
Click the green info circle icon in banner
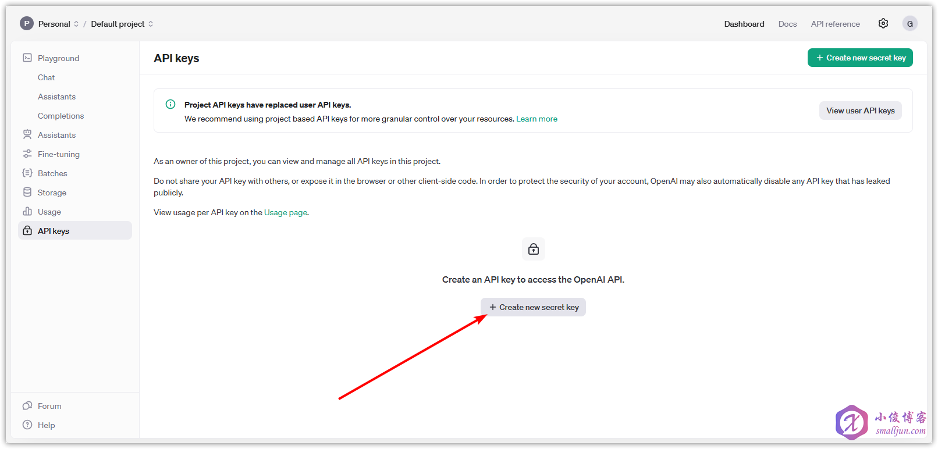170,104
